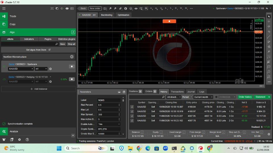
Task: Open the Current month period dropdown
Action: (203, 97)
